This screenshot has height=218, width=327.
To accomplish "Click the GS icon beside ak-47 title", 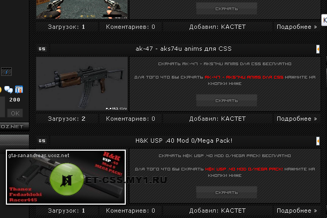I will (x=42, y=49).
